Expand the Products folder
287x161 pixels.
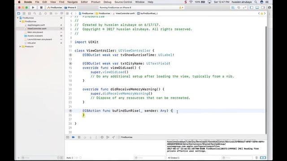coord(20,47)
